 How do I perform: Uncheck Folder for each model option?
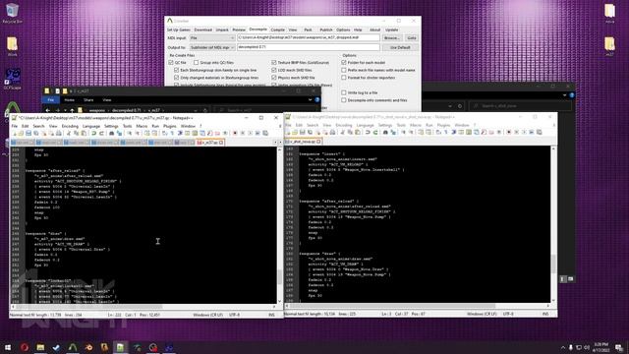click(344, 63)
